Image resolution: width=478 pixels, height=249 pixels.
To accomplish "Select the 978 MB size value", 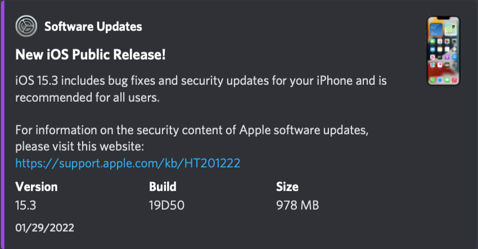I will 297,205.
